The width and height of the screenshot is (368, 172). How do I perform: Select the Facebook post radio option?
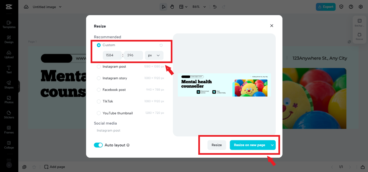[x=99, y=90]
